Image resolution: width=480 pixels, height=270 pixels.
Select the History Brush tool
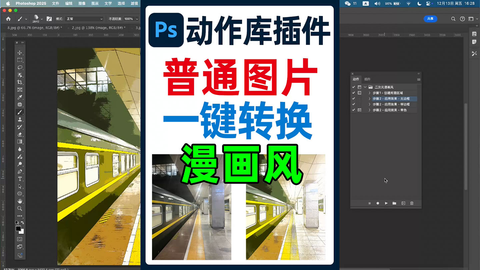point(20,127)
